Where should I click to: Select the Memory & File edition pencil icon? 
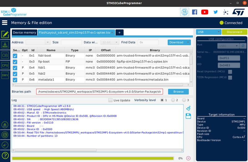[x=5, y=34]
